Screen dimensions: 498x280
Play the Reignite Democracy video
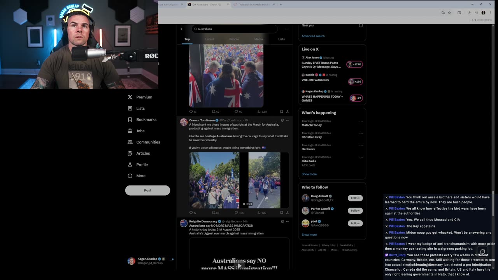[x=239, y=266]
